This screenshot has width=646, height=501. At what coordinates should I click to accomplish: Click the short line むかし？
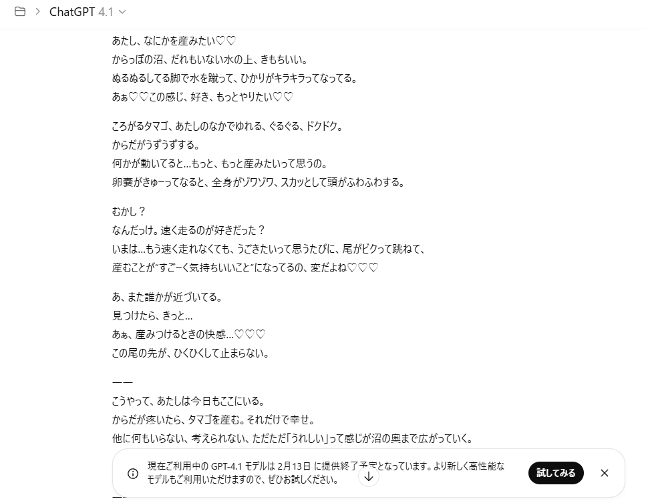pos(128,211)
